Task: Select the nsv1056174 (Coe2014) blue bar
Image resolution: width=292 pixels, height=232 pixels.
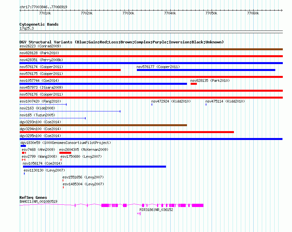Action: (94, 167)
